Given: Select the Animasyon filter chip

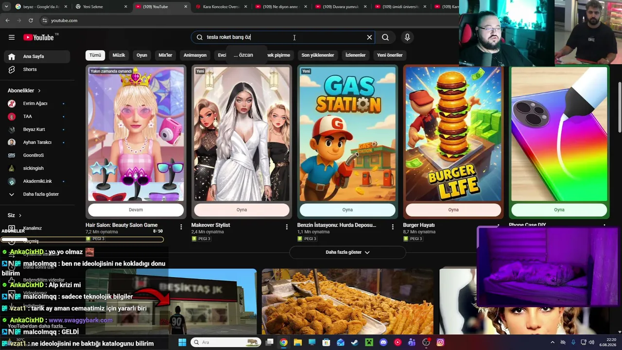Looking at the screenshot, I should (195, 55).
